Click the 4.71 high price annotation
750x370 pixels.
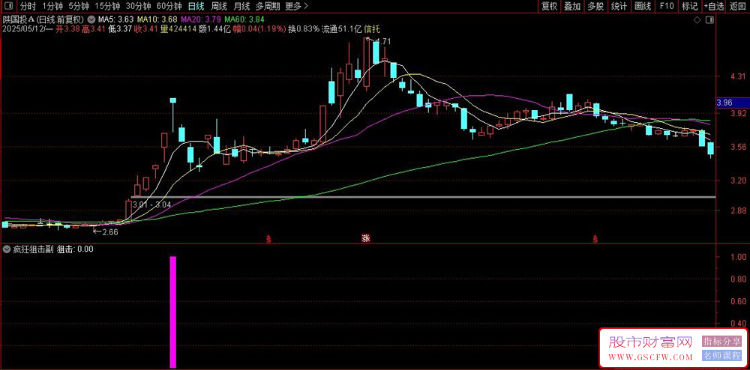coord(382,41)
